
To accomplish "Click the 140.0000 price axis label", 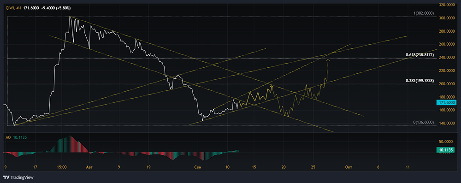I will tap(446, 123).
